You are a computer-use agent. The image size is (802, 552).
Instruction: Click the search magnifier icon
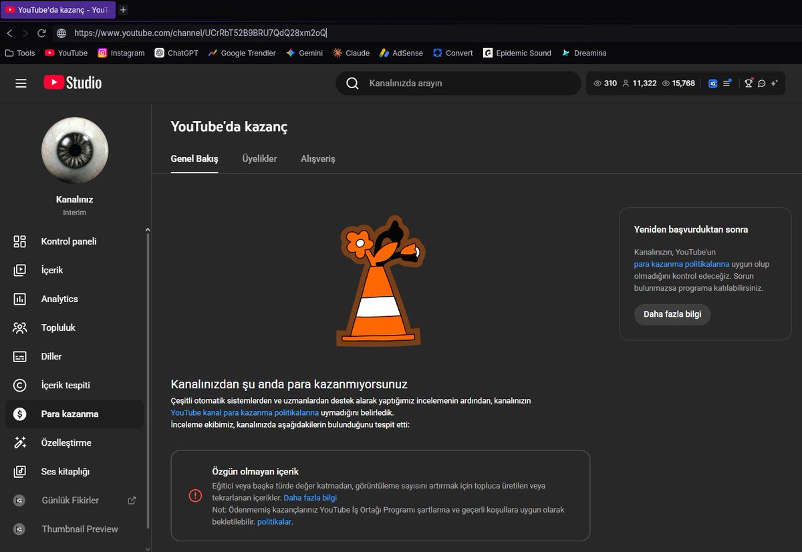(x=352, y=84)
